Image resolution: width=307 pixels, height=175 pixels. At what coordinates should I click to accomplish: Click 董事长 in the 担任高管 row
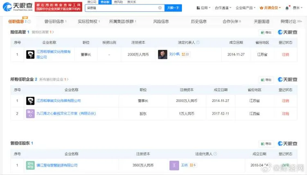[86, 54]
